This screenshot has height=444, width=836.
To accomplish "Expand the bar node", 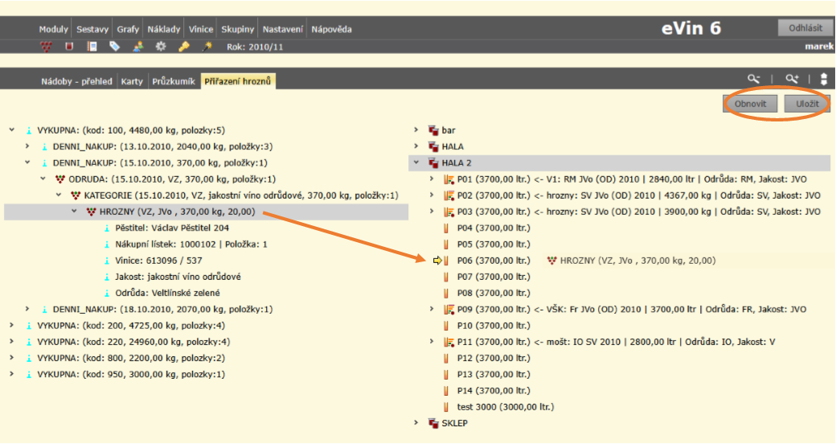I will (x=416, y=129).
